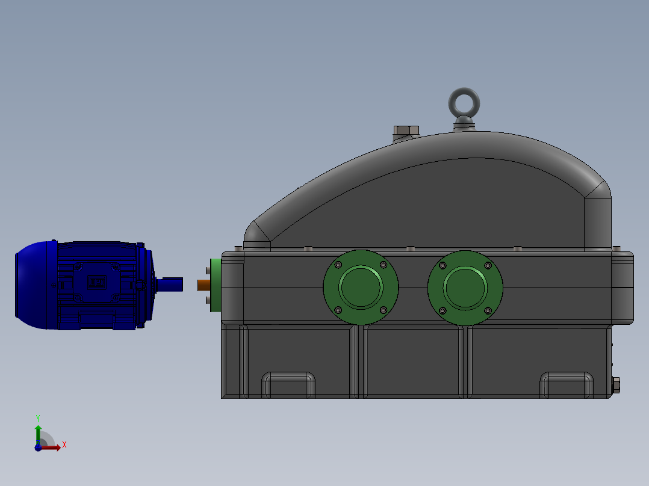Select the hex filler plug on gearbox top

(x=405, y=131)
